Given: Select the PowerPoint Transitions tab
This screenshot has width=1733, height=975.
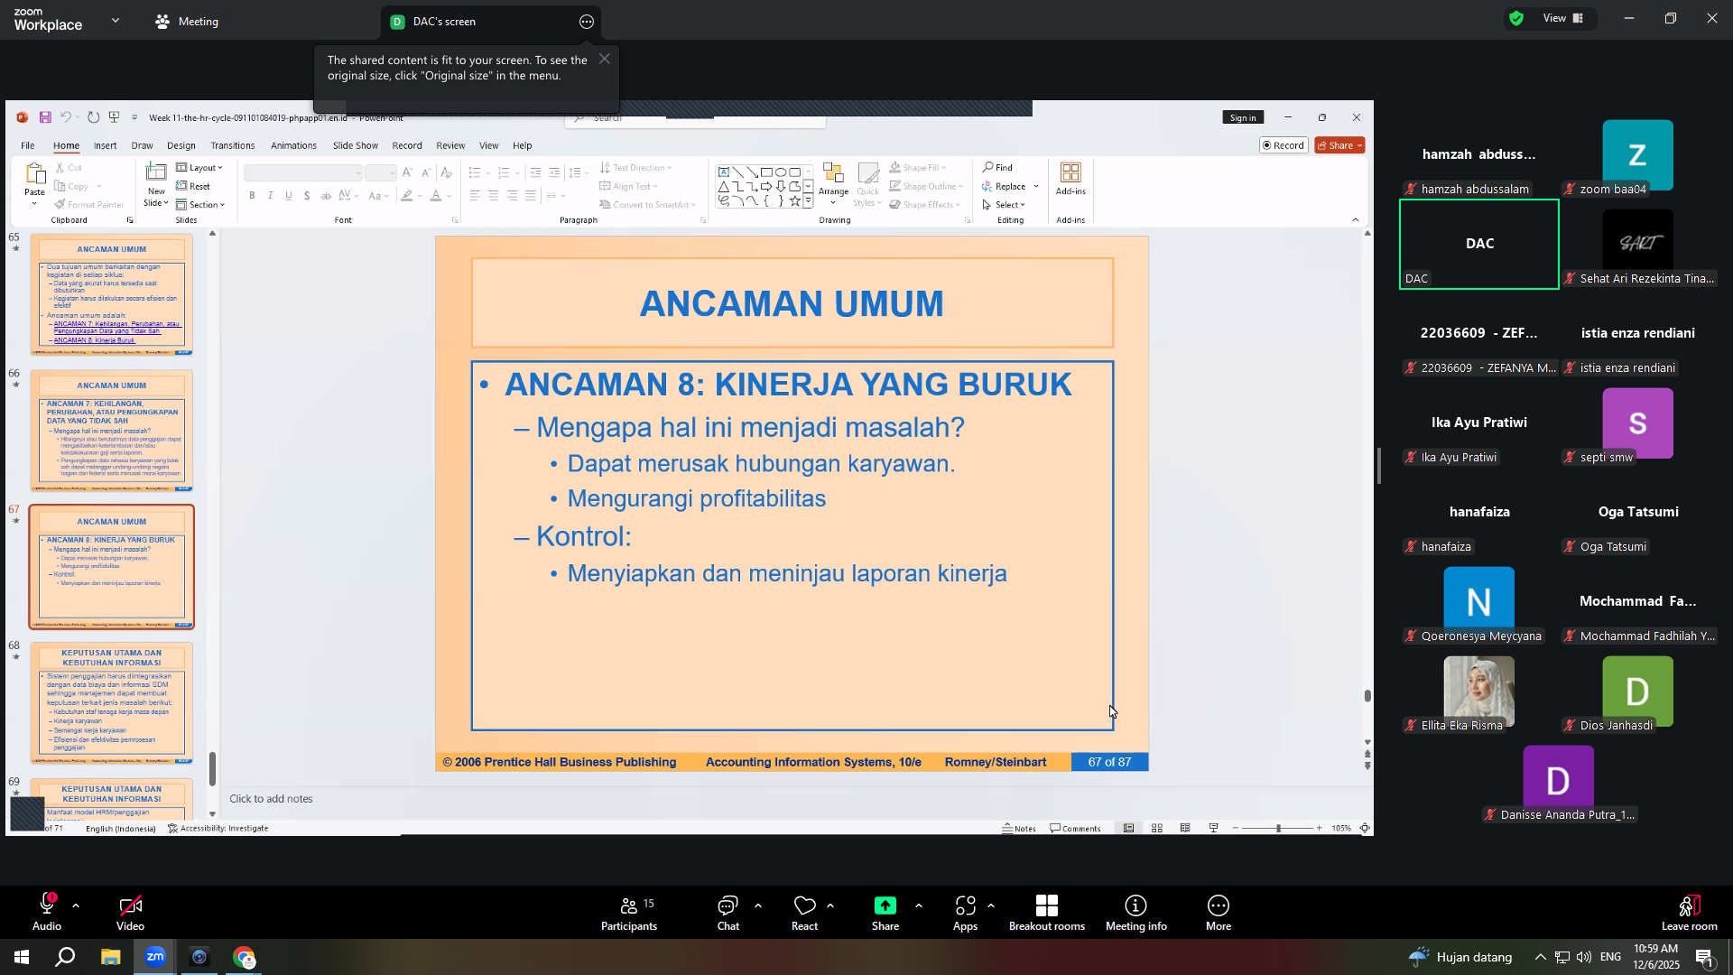Looking at the screenshot, I should pos(233,145).
